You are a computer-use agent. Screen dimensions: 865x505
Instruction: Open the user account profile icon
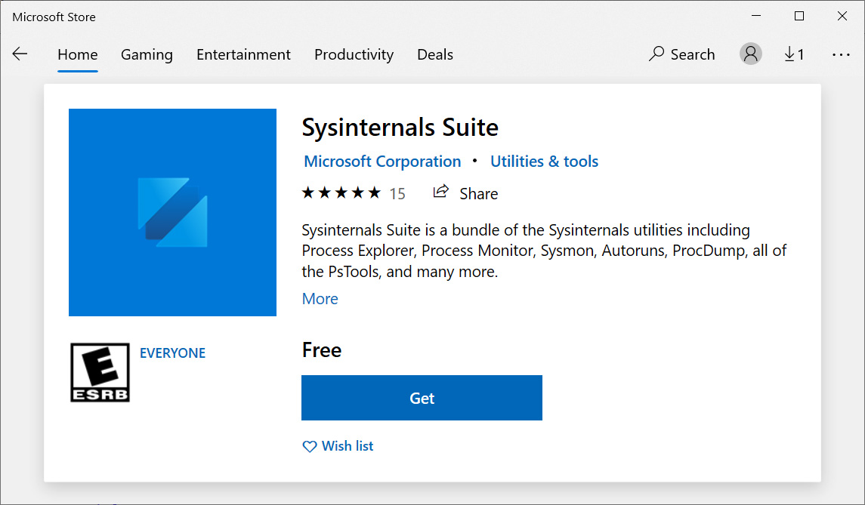pos(750,54)
